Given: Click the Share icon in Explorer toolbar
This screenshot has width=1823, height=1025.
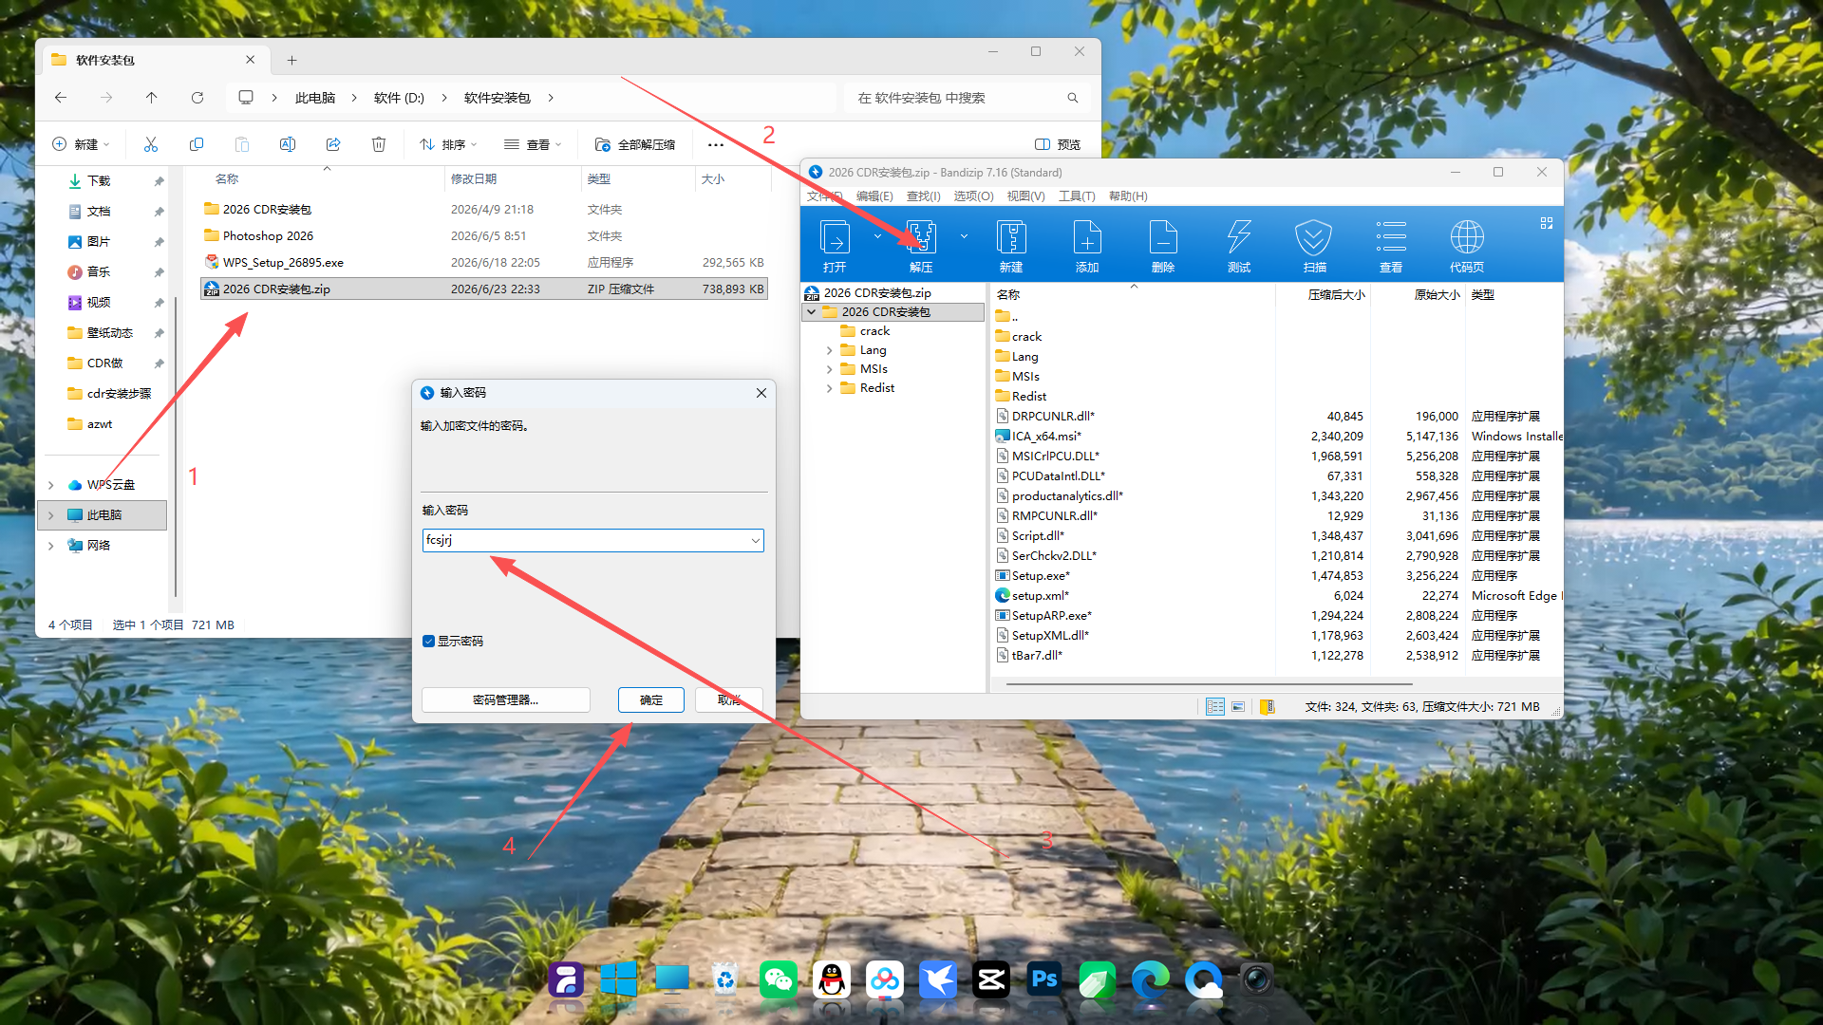Looking at the screenshot, I should coord(333,144).
